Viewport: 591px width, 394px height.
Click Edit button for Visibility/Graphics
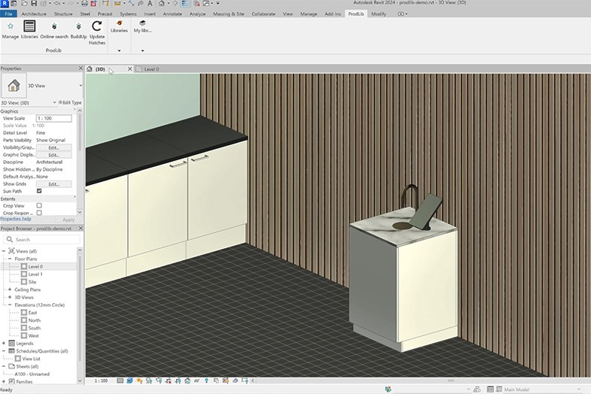[53, 148]
